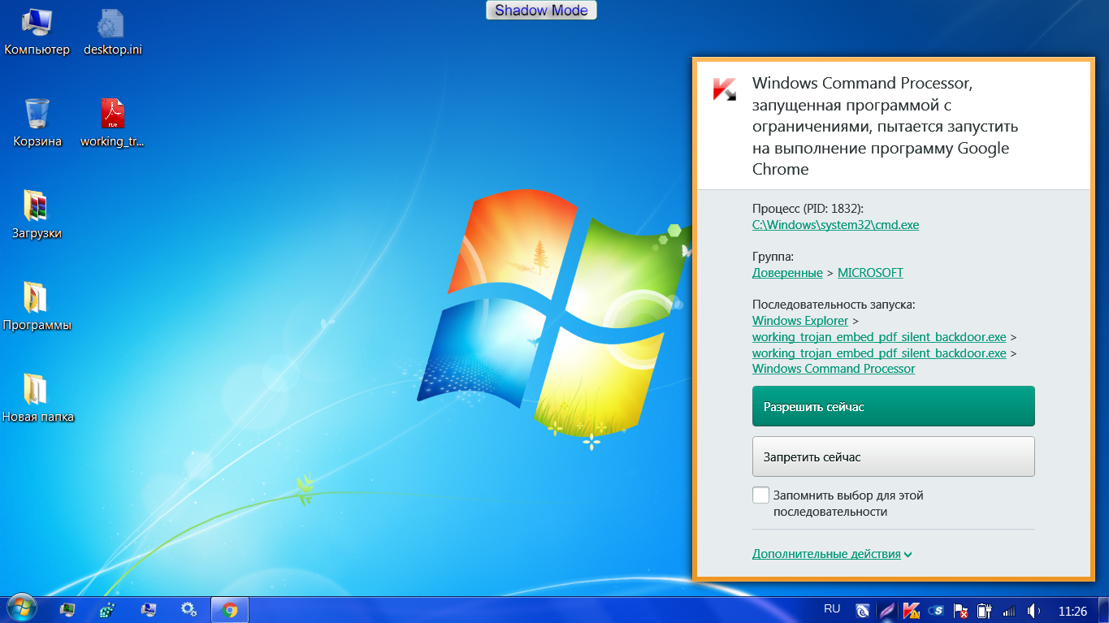
Task: Open the Загрузки folder icon
Action: (x=37, y=215)
